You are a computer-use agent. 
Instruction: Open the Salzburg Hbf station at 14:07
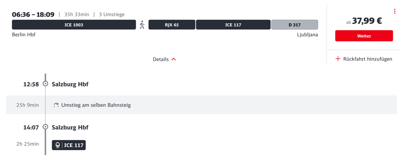tap(70, 127)
